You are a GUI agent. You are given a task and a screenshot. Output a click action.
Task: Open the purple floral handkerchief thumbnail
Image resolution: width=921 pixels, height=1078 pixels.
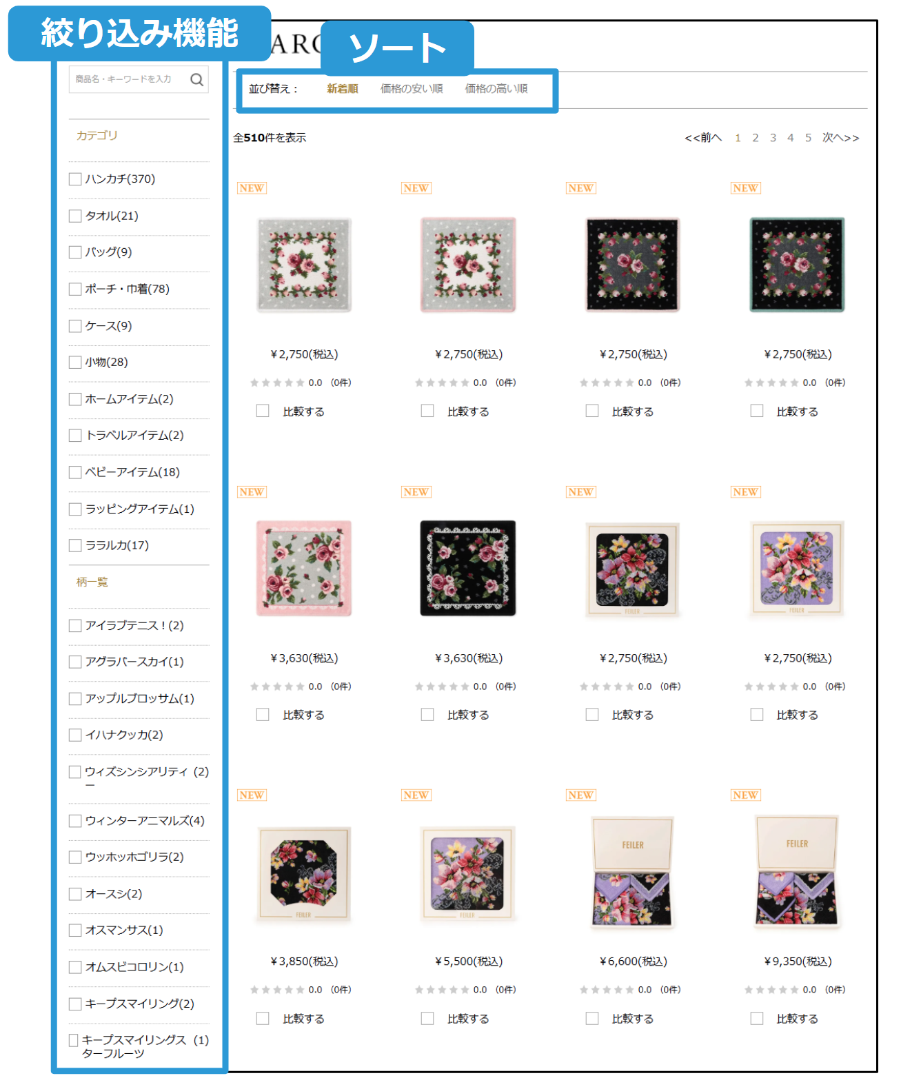click(x=797, y=569)
